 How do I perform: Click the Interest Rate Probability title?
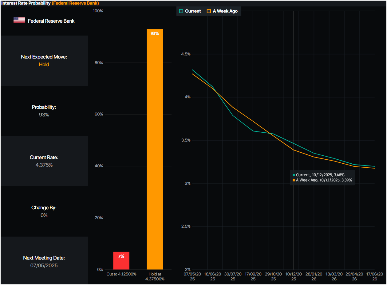26,3
